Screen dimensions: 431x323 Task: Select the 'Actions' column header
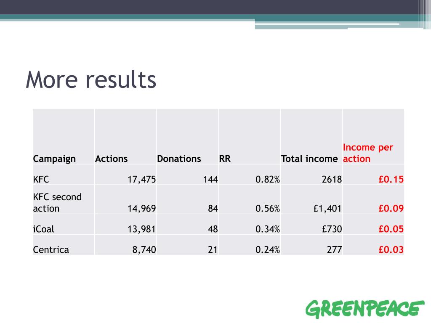point(111,159)
